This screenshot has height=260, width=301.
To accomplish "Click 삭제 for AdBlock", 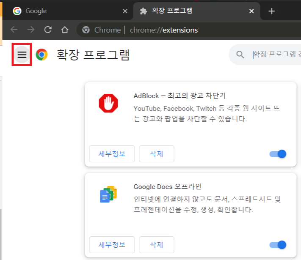I will 157,154.
